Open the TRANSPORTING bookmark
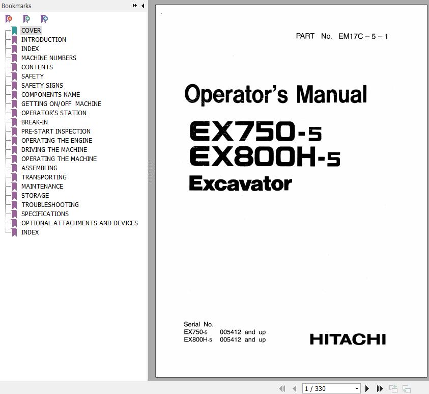429x394 pixels. (x=44, y=177)
